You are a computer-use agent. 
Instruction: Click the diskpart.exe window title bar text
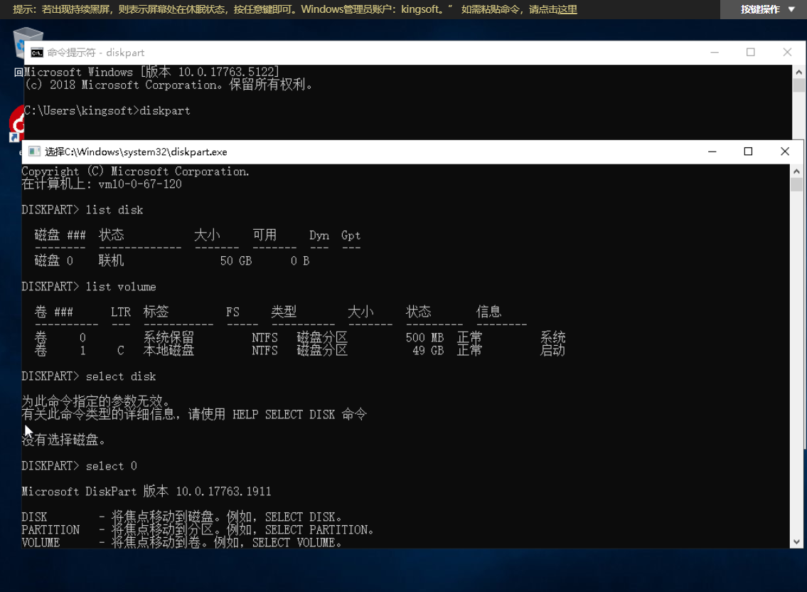[x=136, y=152]
